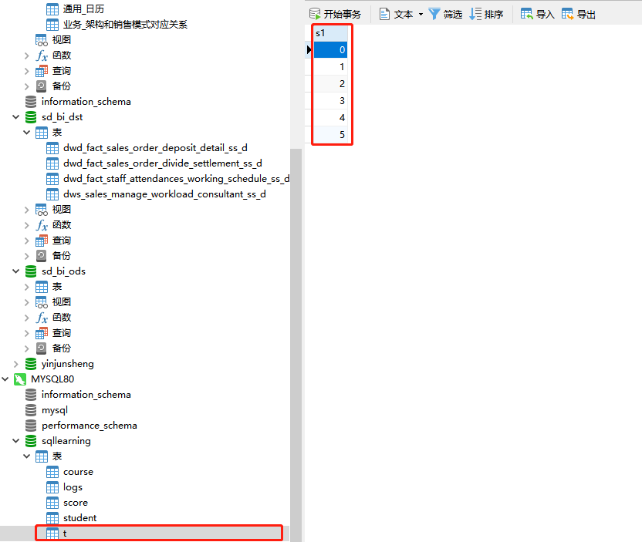Expand the topmost 查询 node
This screenshot has width=642, height=542.
[26, 71]
